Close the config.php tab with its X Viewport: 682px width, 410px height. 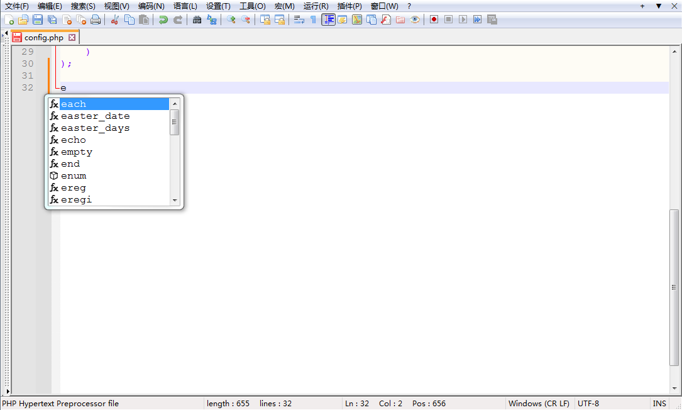pyautogui.click(x=72, y=37)
